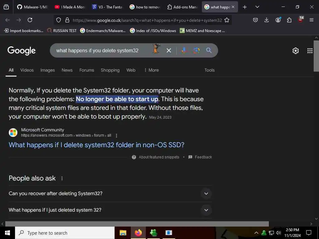The height and width of the screenshot is (239, 319).
Task: Open tracking protection shield icon
Action: click(59, 20)
